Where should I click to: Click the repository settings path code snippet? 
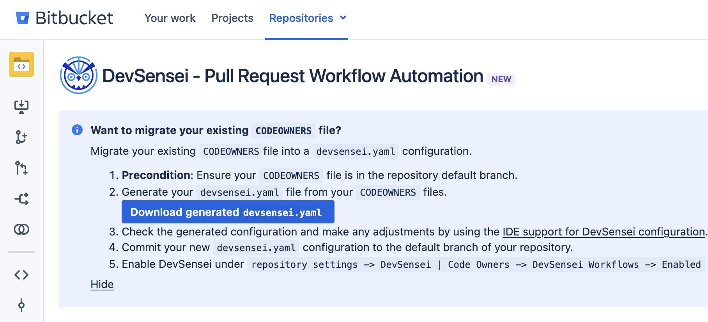[x=476, y=264]
